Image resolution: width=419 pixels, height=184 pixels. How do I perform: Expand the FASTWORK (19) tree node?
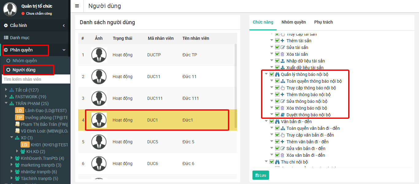click(6, 96)
